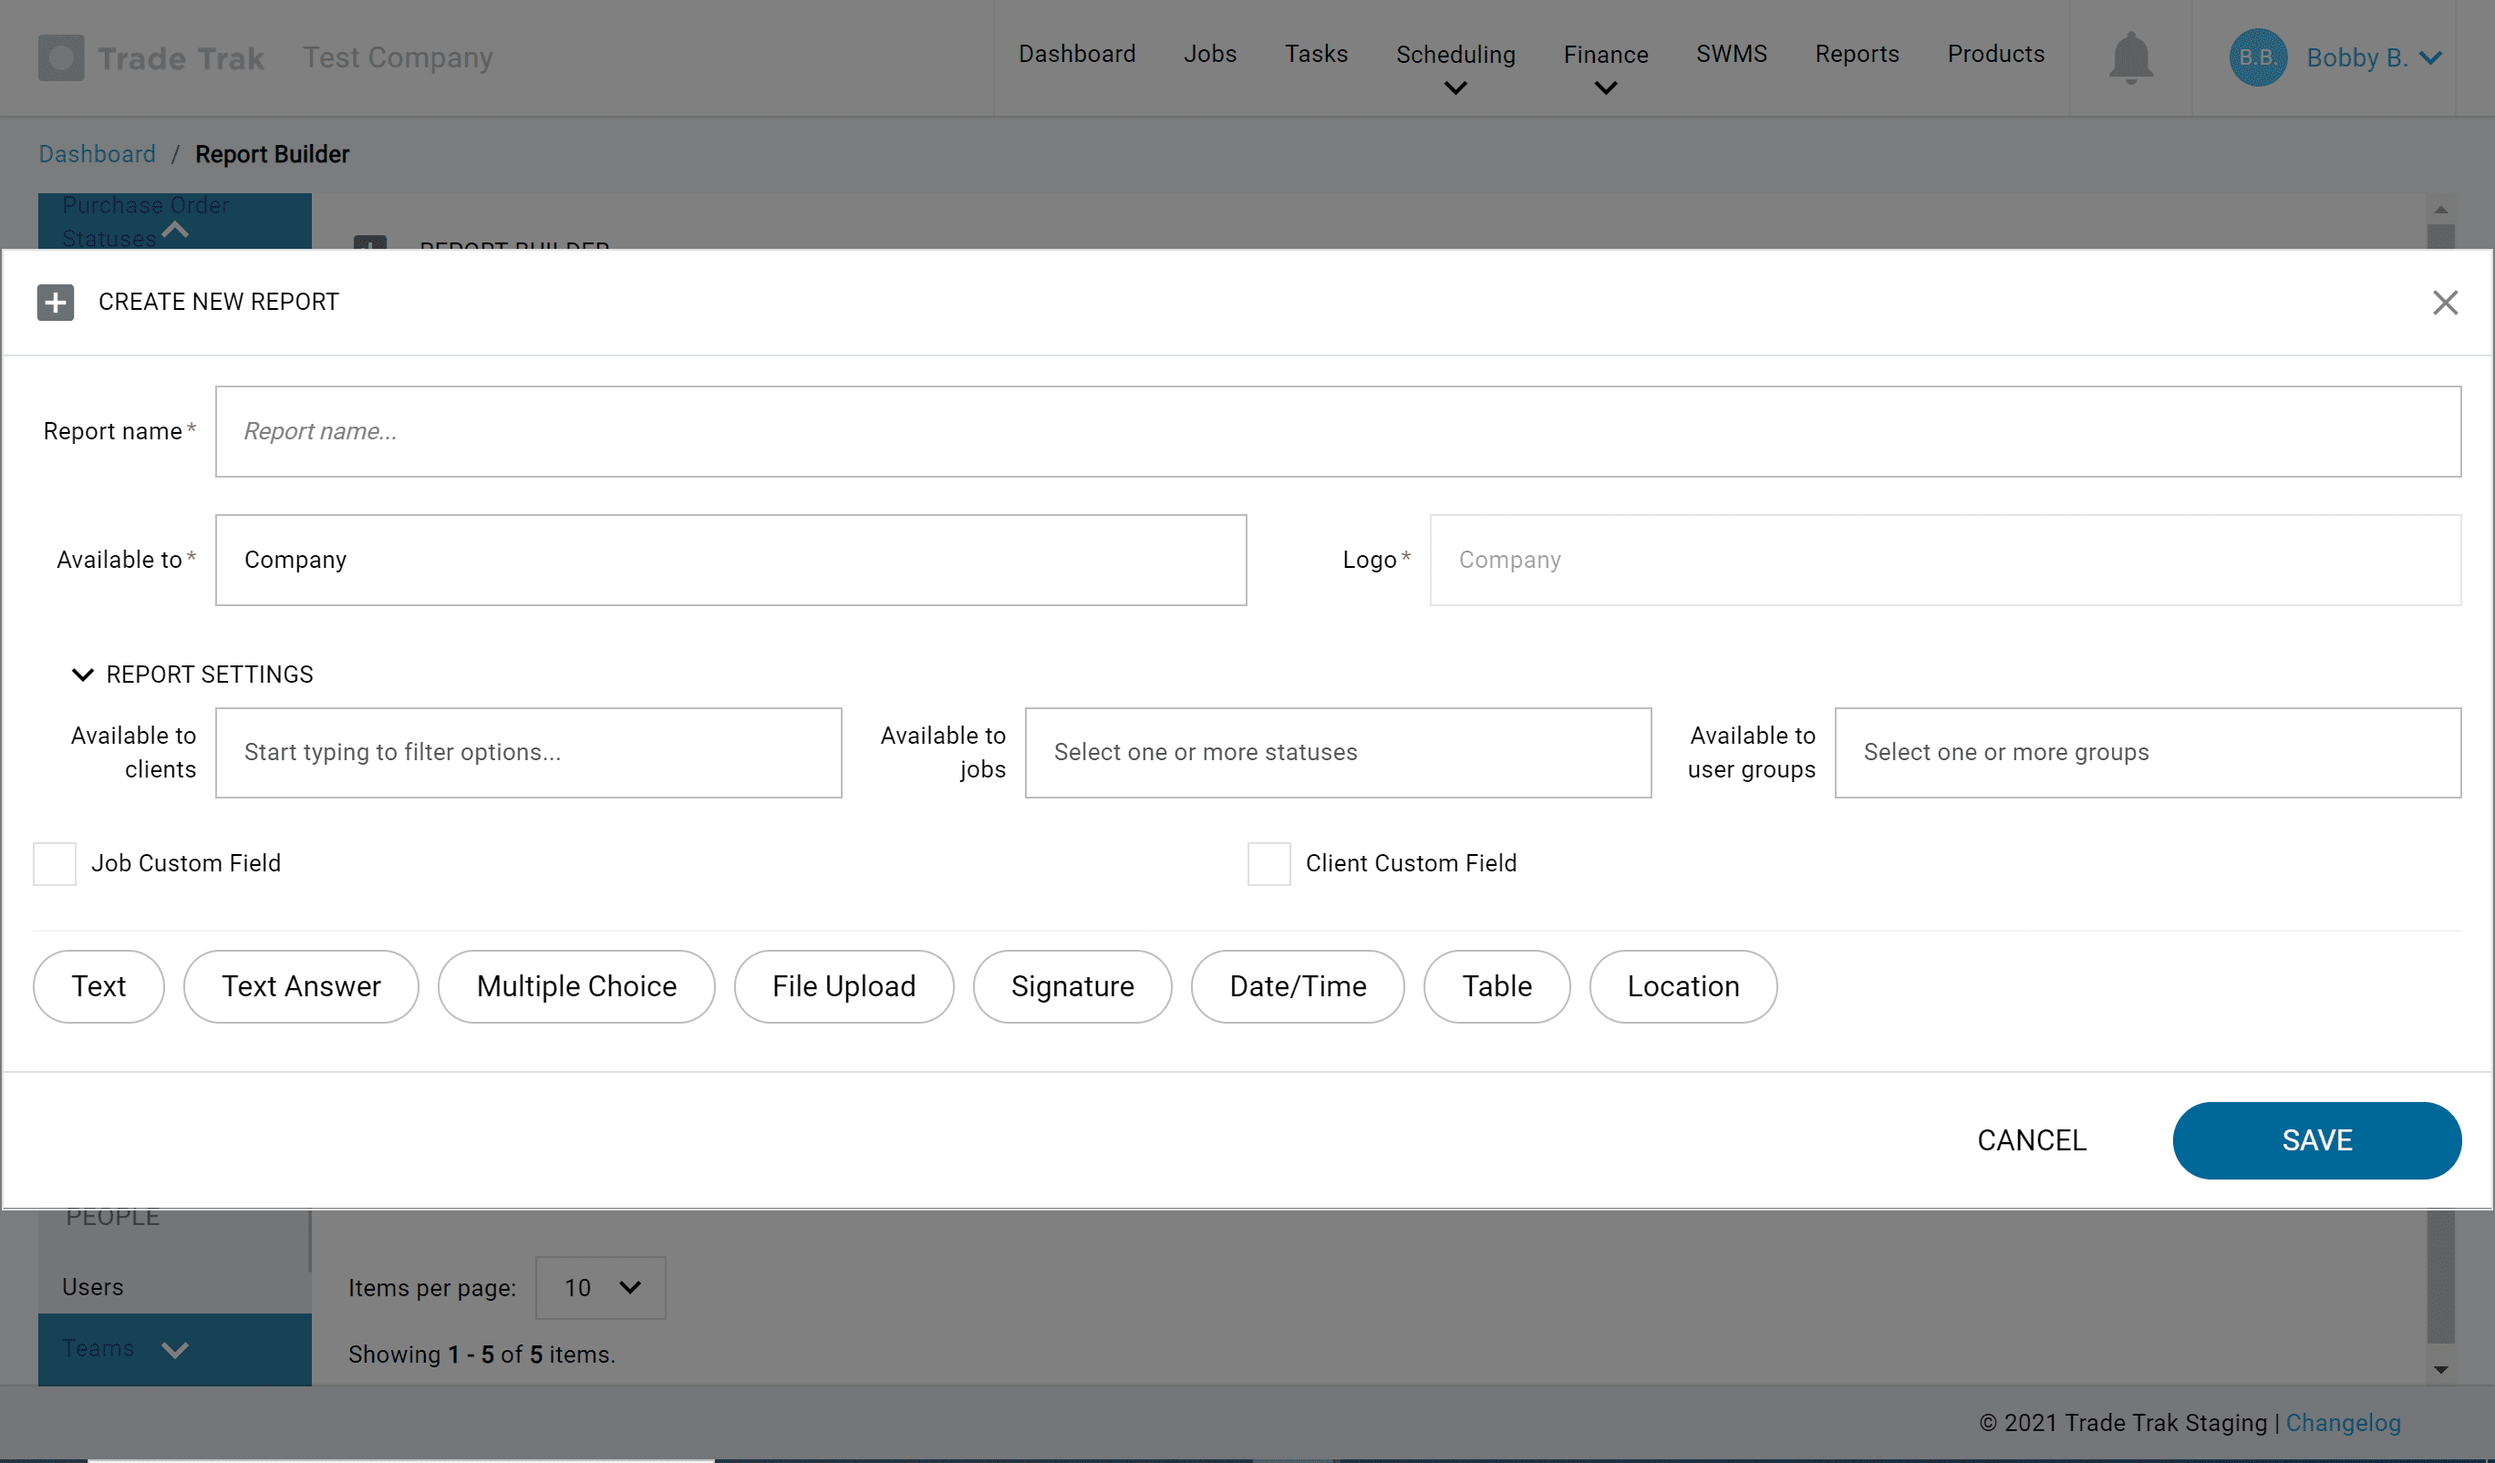This screenshot has height=1463, width=2495.
Task: Open the 'Select one or more statuses' dropdown
Action: point(1337,752)
